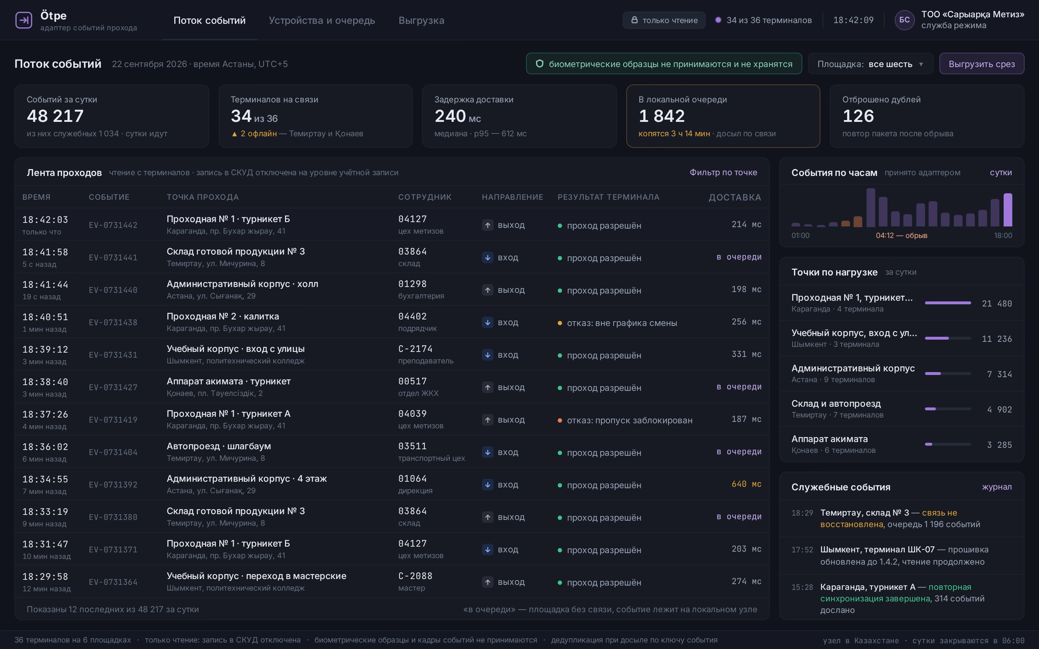Image resolution: width=1039 pixels, height=649 pixels.
Task: Click the entry arrow icon for EV-0731441
Action: (x=487, y=257)
